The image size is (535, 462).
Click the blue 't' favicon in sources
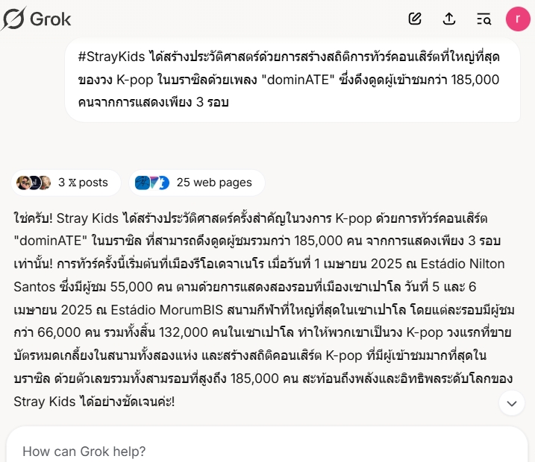pos(163,183)
